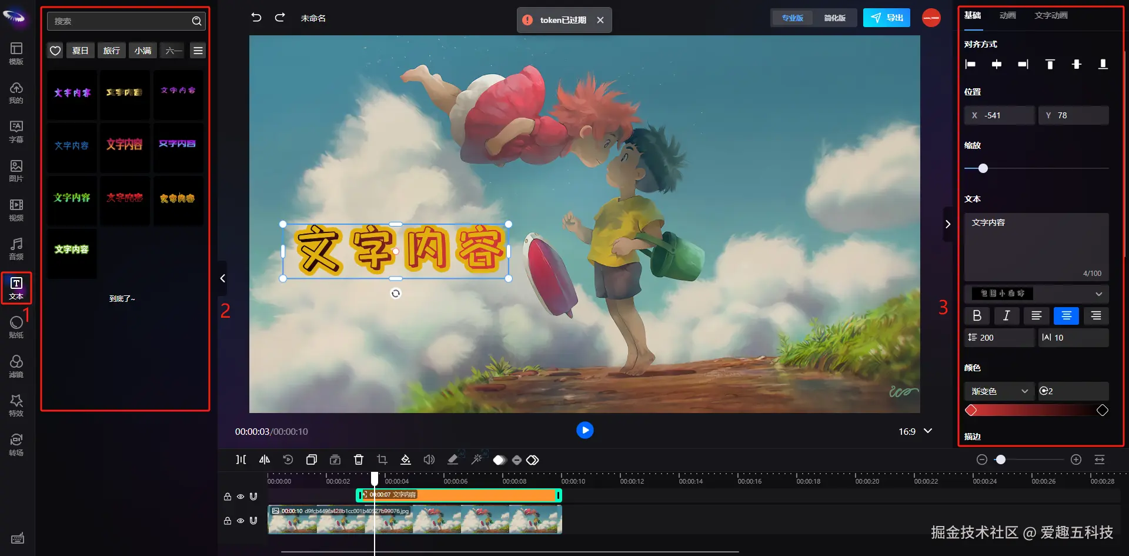
Task: Click the keyboard shortcuts icon
Action: coord(18,538)
